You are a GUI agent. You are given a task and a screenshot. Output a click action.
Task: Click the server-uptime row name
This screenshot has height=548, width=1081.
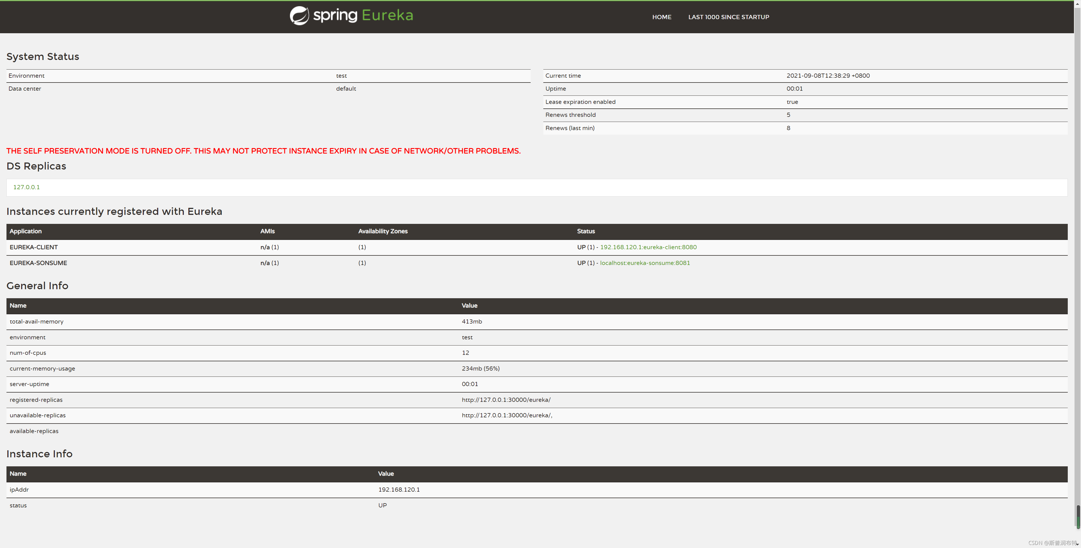(29, 384)
